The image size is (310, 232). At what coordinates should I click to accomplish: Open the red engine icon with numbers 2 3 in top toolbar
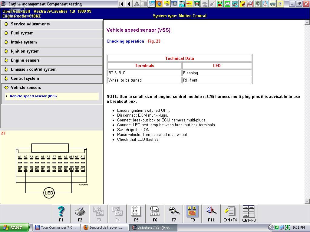pyautogui.click(x=220, y=4)
